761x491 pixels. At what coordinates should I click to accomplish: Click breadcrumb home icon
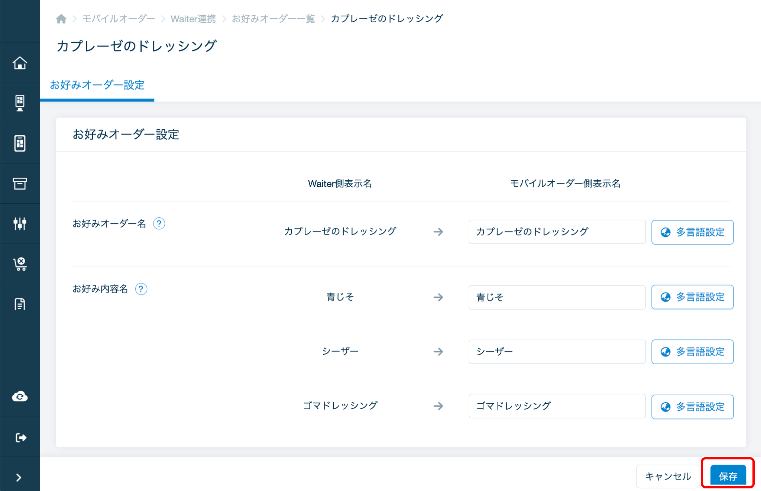point(61,19)
